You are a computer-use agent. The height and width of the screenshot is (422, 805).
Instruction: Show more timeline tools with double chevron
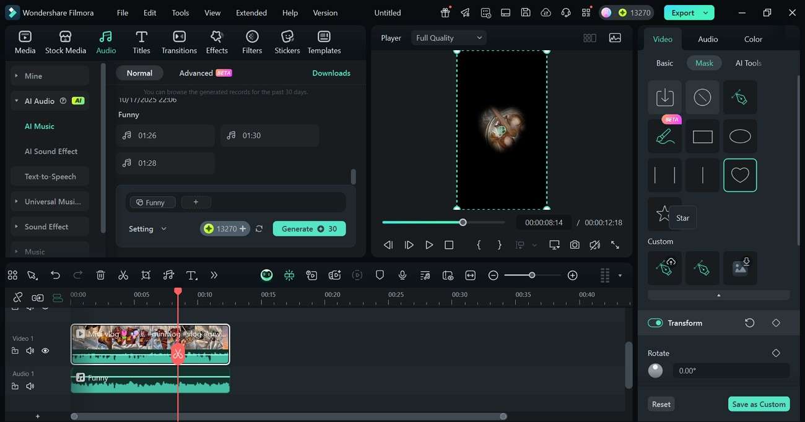tap(214, 275)
